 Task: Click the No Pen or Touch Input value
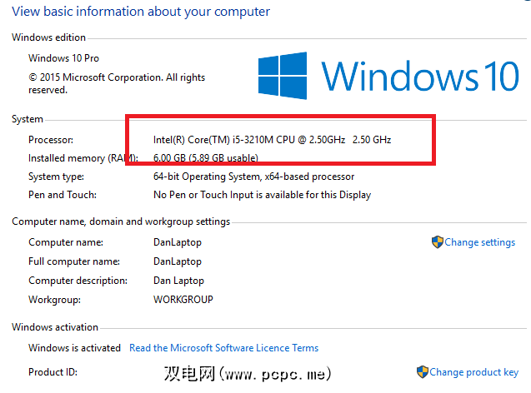click(262, 195)
